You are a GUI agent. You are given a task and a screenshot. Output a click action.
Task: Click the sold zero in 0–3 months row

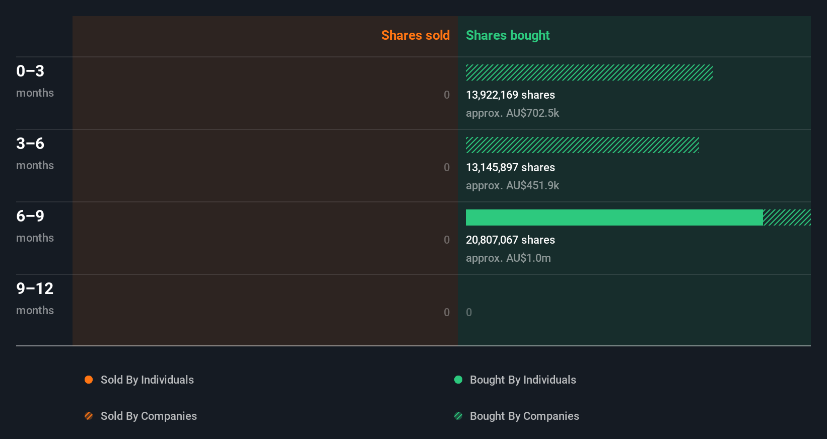447,95
